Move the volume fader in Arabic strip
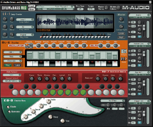This screenshot has width=153, height=127. (x=144, y=28)
